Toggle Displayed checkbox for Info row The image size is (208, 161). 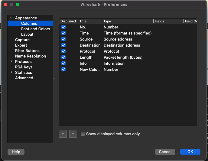tap(63, 63)
